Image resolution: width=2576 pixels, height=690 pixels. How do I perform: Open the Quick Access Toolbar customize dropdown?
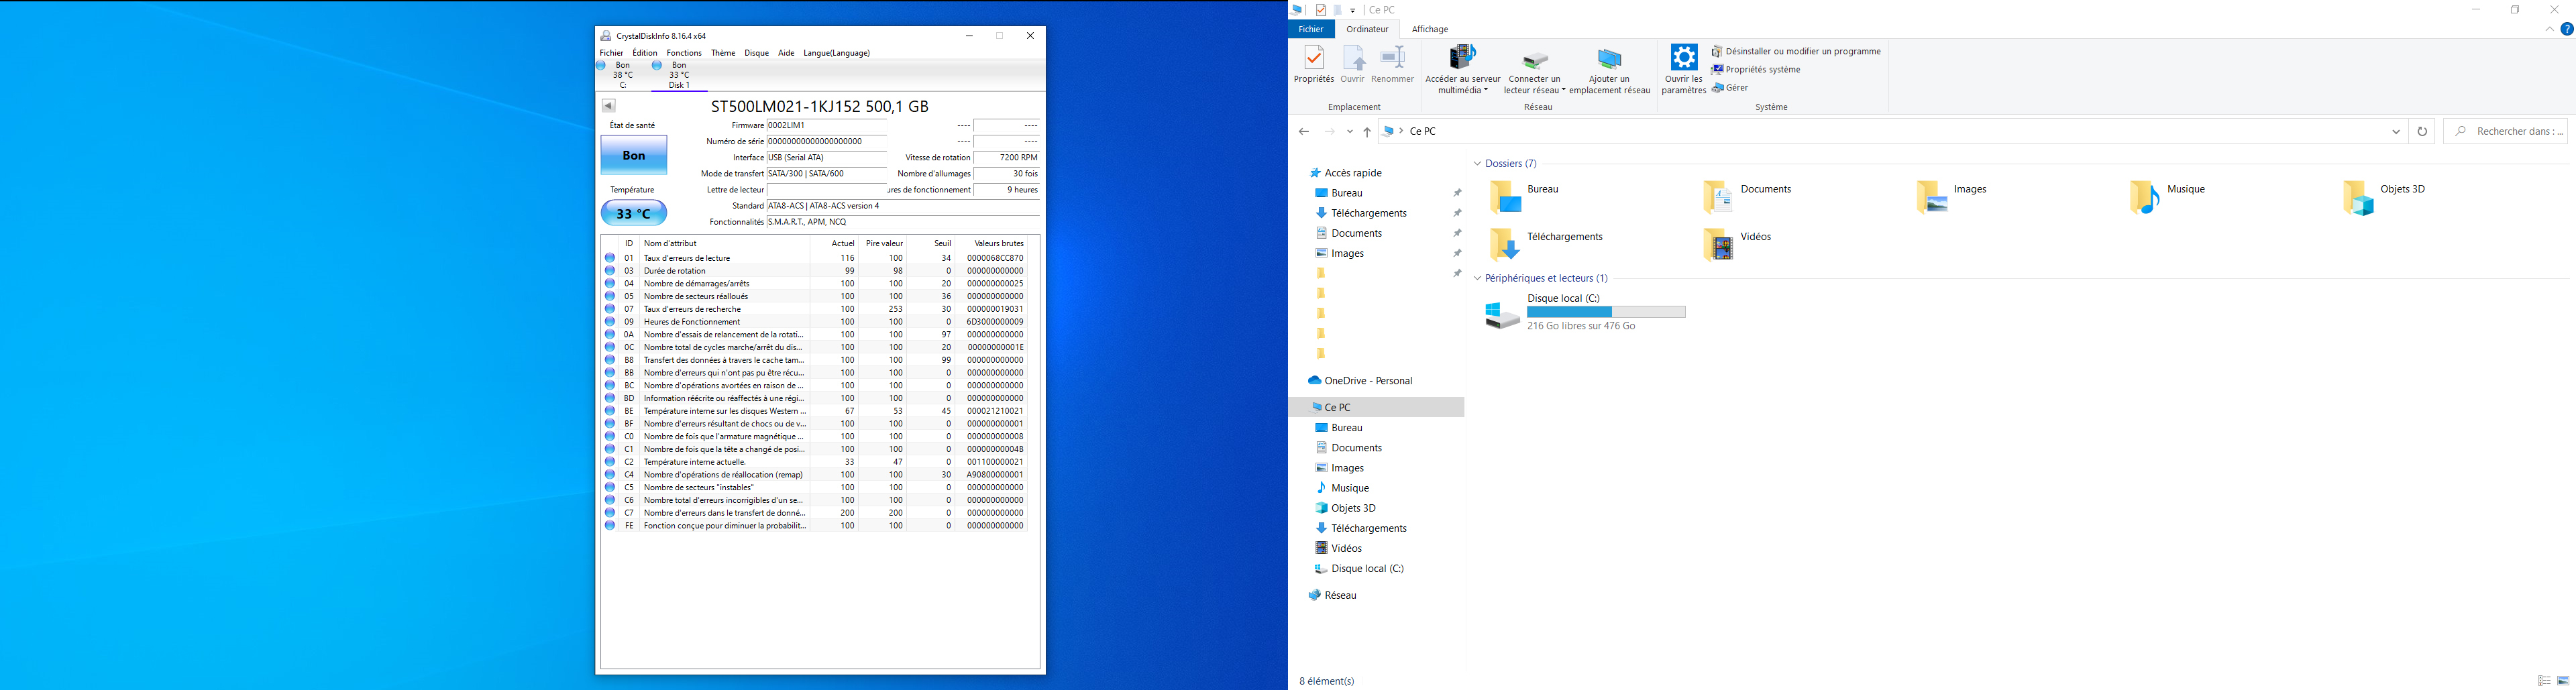click(1353, 11)
